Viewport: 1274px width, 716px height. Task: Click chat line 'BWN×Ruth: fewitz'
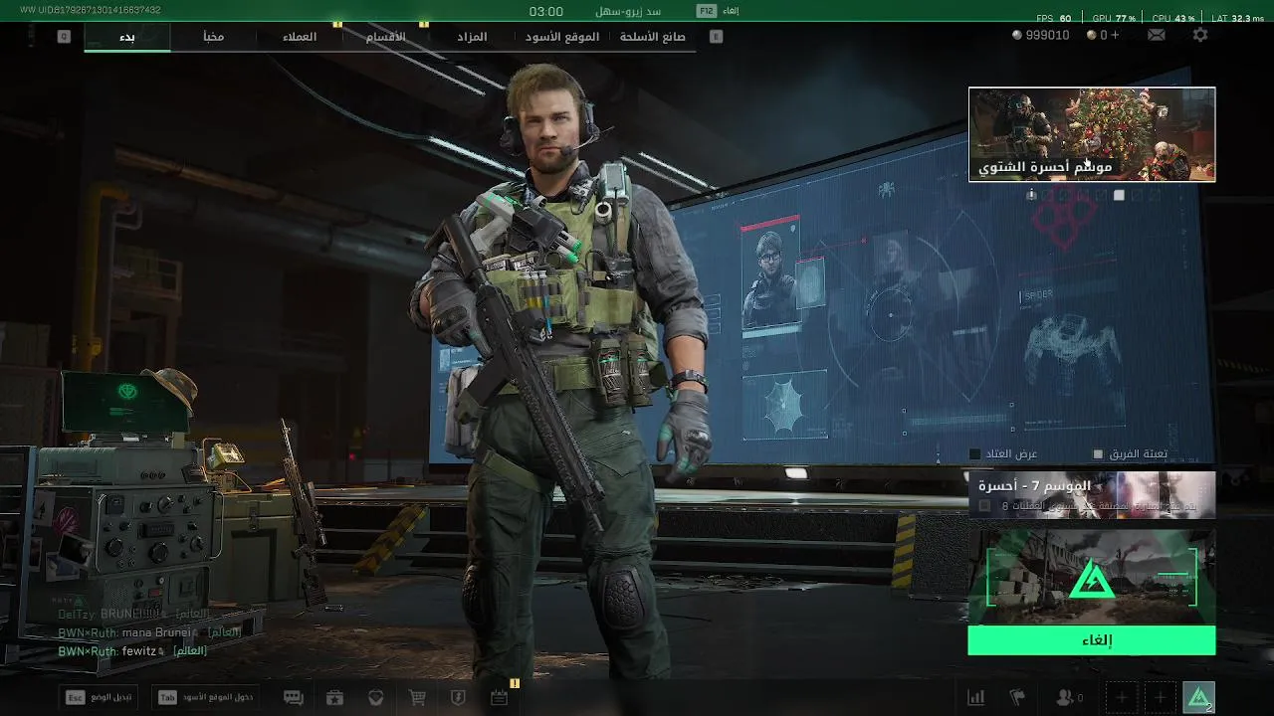point(132,651)
